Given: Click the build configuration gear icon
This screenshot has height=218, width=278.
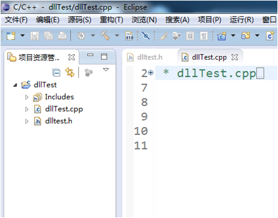Looking at the screenshot, I should tap(81, 36).
